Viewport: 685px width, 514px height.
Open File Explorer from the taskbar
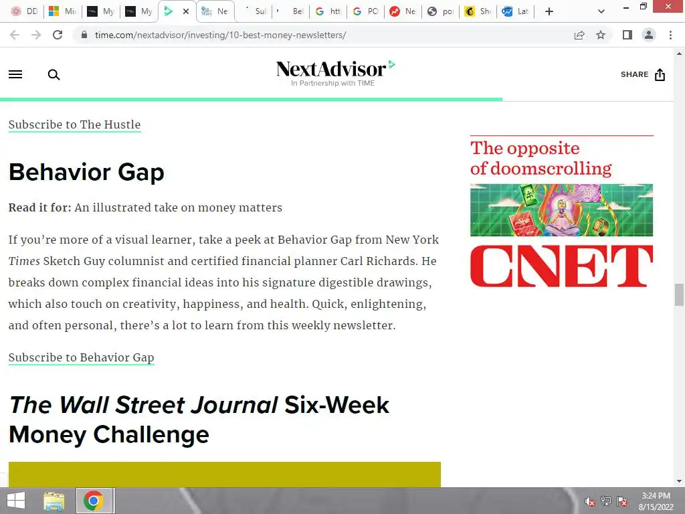tap(54, 501)
